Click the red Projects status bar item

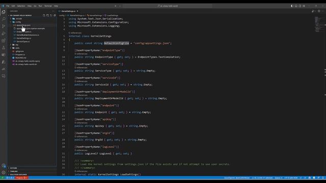[21, 178]
